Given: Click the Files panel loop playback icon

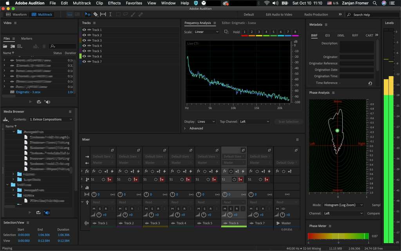Looking at the screenshot, I should 39,102.
